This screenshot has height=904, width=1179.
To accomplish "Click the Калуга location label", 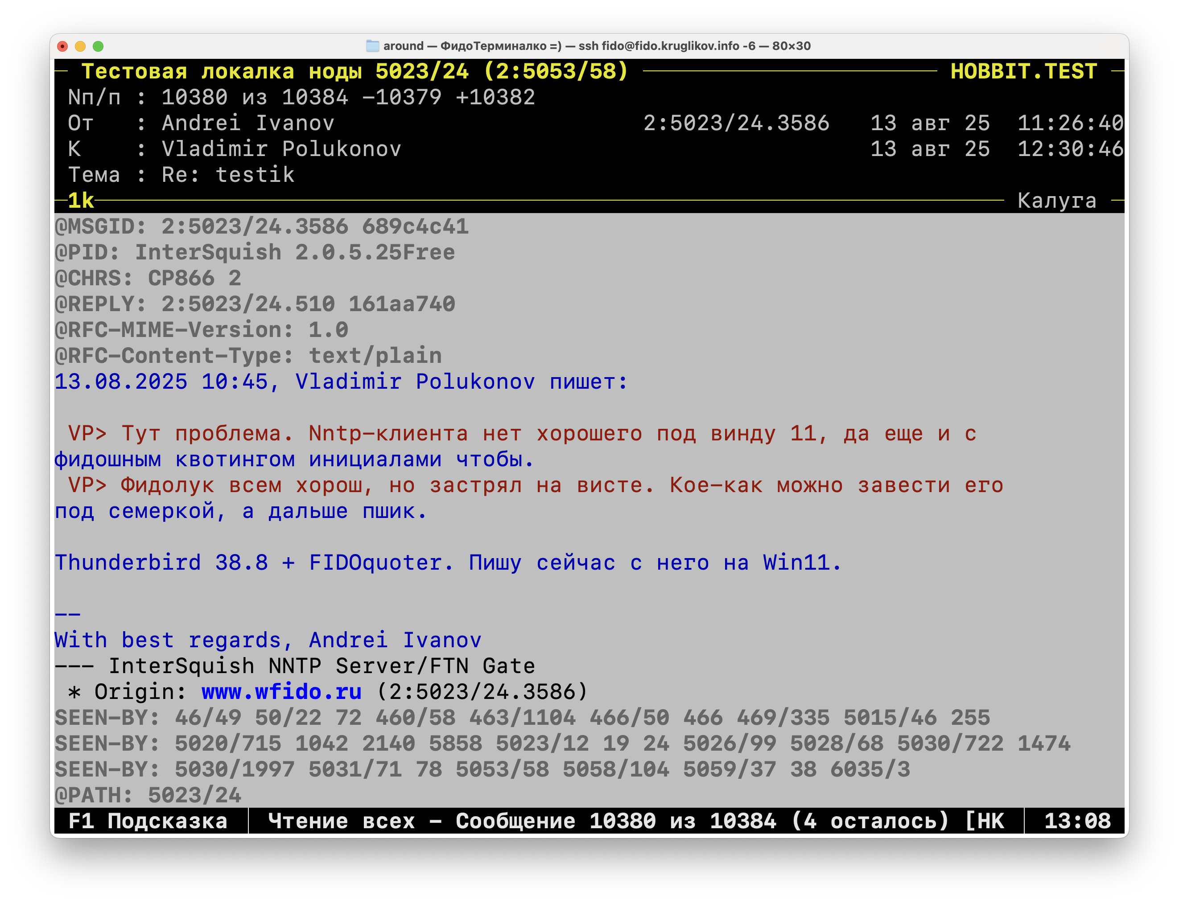I will 1057,201.
